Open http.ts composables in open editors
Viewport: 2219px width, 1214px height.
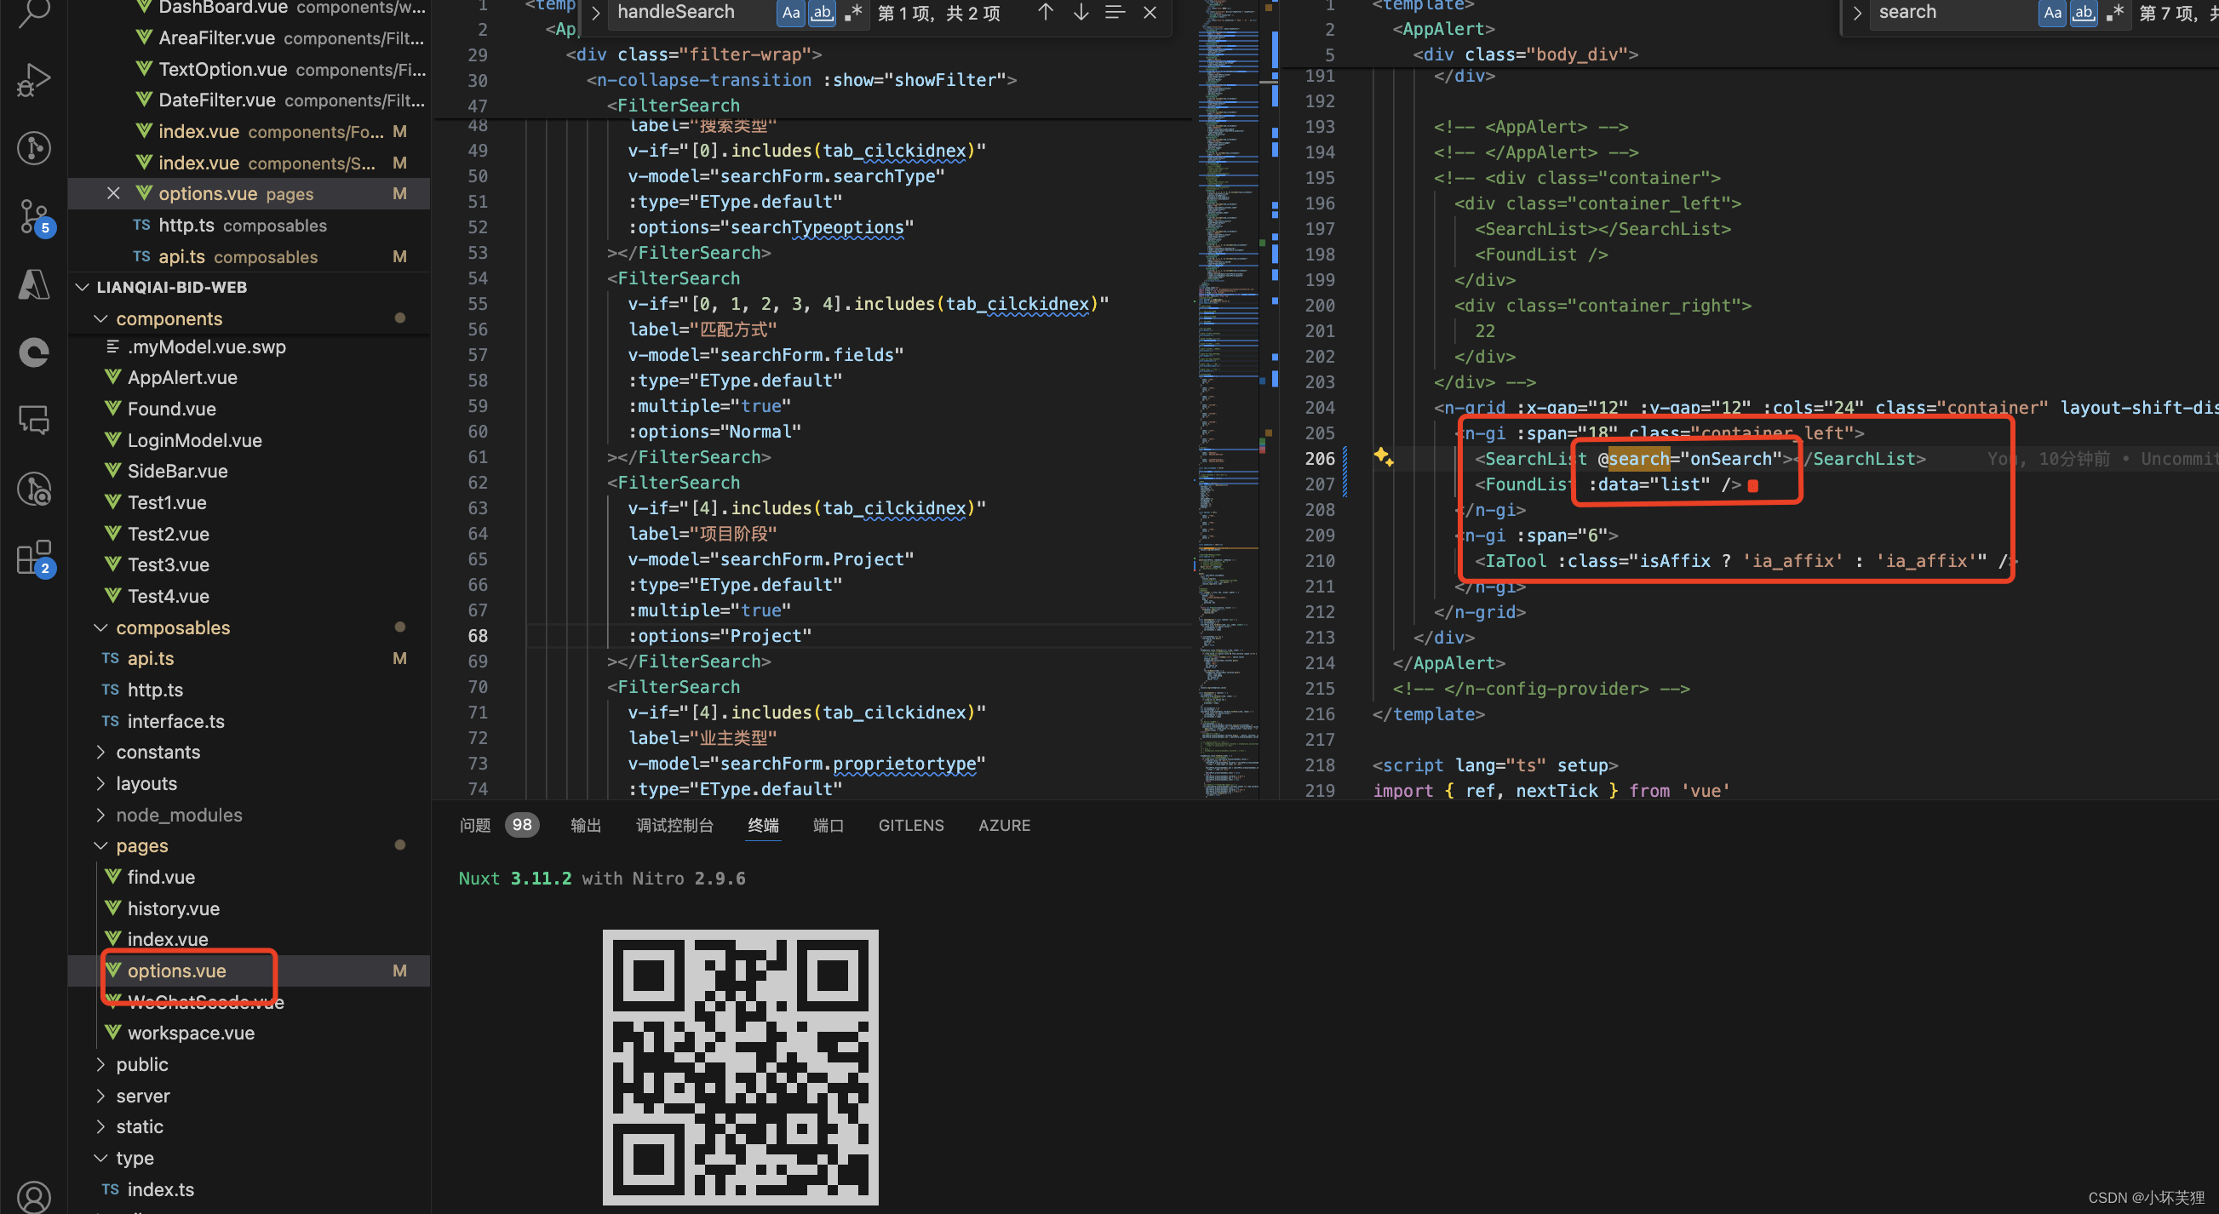pyautogui.click(x=249, y=225)
